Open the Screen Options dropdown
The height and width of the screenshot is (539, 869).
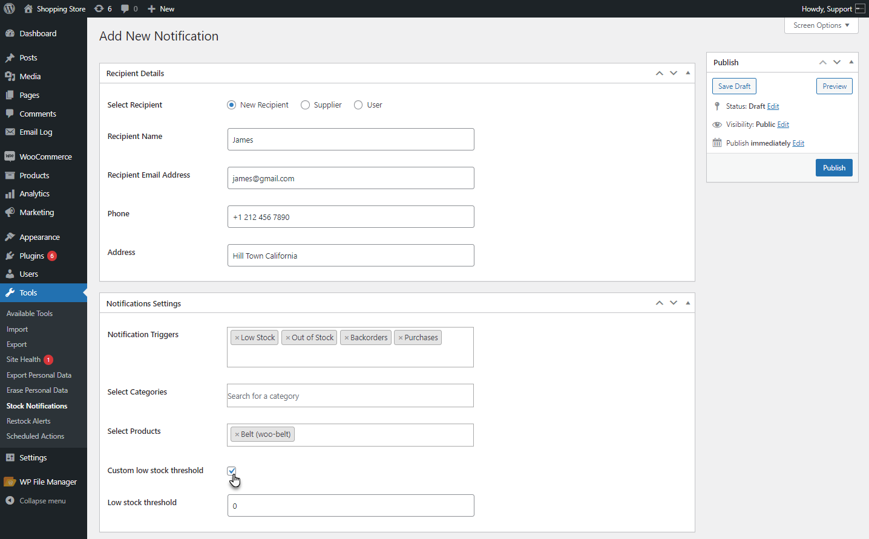click(821, 25)
